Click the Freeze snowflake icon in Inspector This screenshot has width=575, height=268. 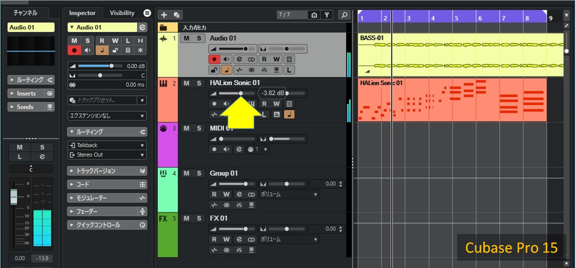tap(140, 50)
